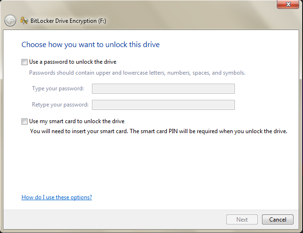
Task: Click the BitLocker keys icon in title
Action: [x=24, y=20]
